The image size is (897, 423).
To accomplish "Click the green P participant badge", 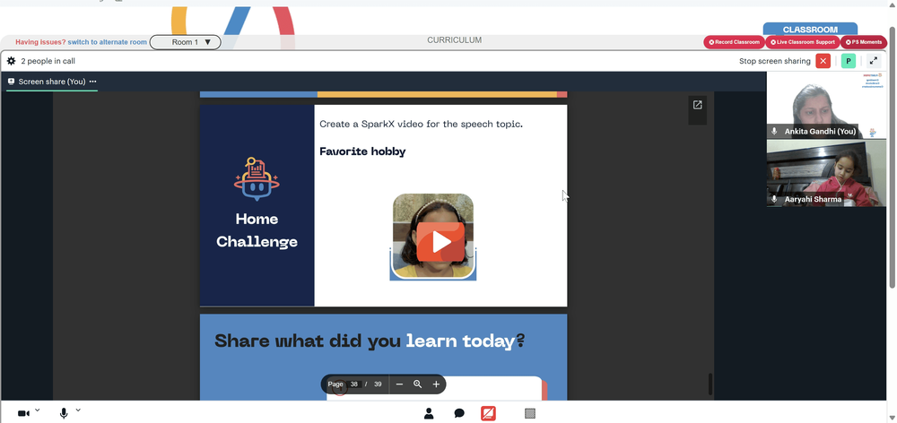I will pyautogui.click(x=849, y=61).
